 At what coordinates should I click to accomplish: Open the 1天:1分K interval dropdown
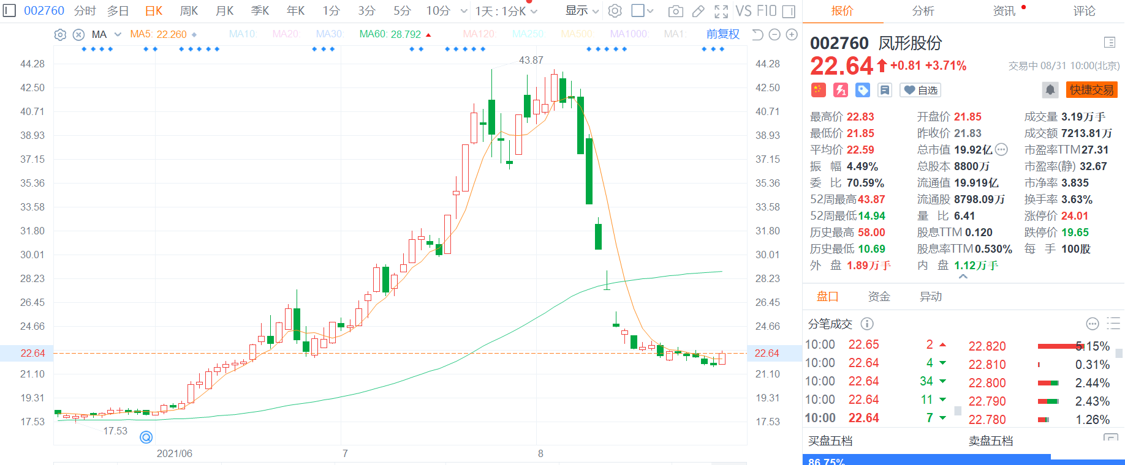(506, 11)
